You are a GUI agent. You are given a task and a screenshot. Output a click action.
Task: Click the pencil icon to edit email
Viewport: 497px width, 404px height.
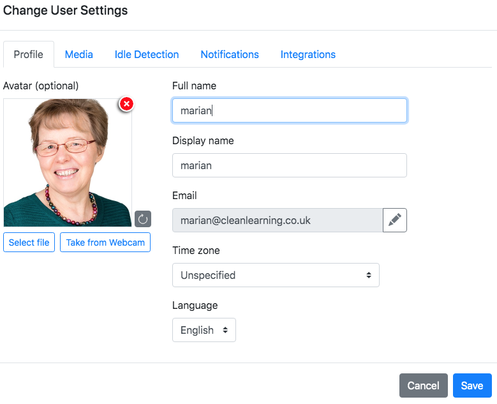tap(395, 220)
